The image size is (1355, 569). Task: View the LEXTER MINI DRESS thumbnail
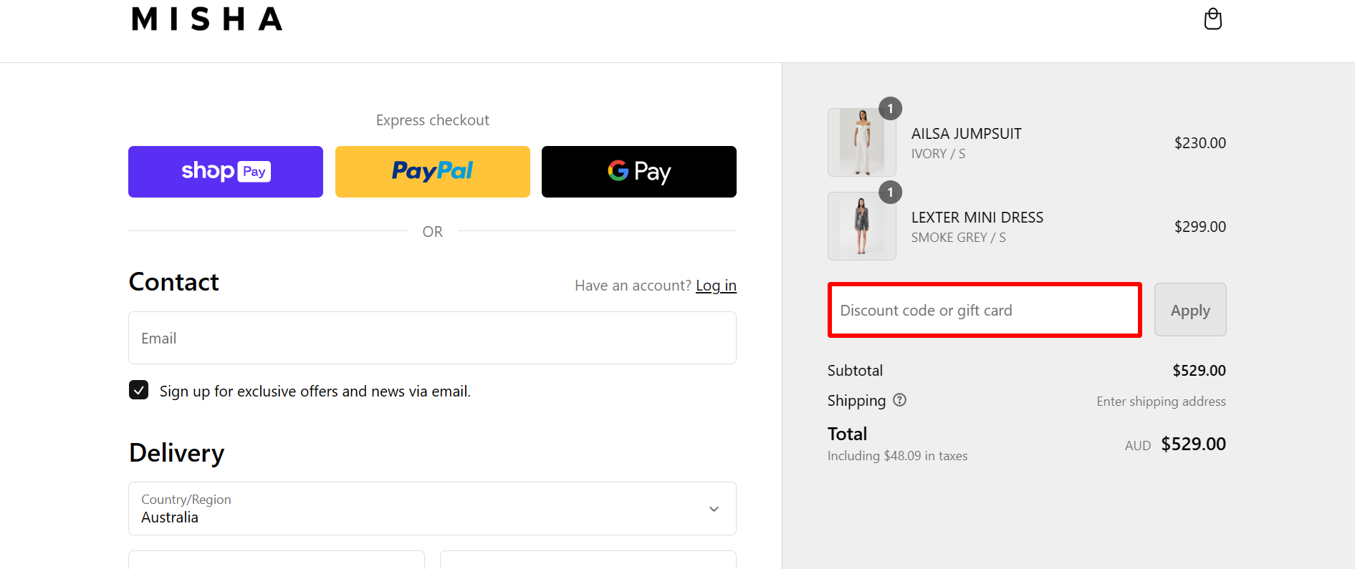861,226
